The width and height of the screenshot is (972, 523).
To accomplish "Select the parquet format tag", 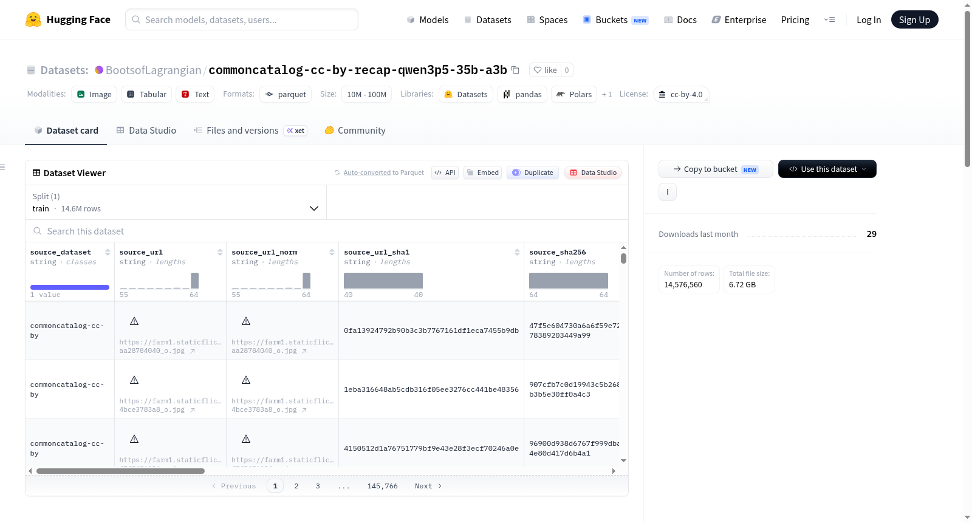I will coord(286,94).
